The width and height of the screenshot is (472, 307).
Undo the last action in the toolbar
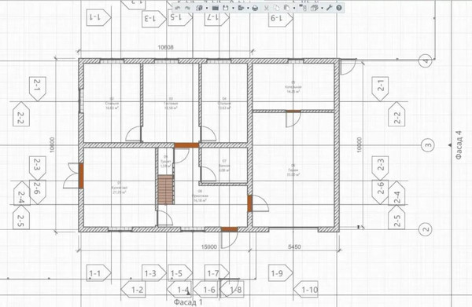tap(178, 8)
